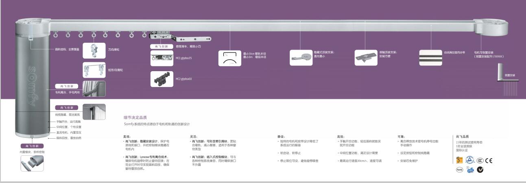The image size is (526, 183).
Task: Click the 可靠 section heading
Action: 402,137
